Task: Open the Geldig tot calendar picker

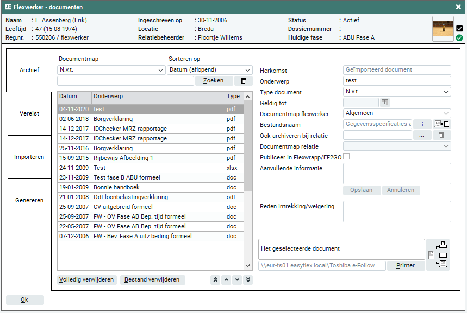Action: (385, 103)
